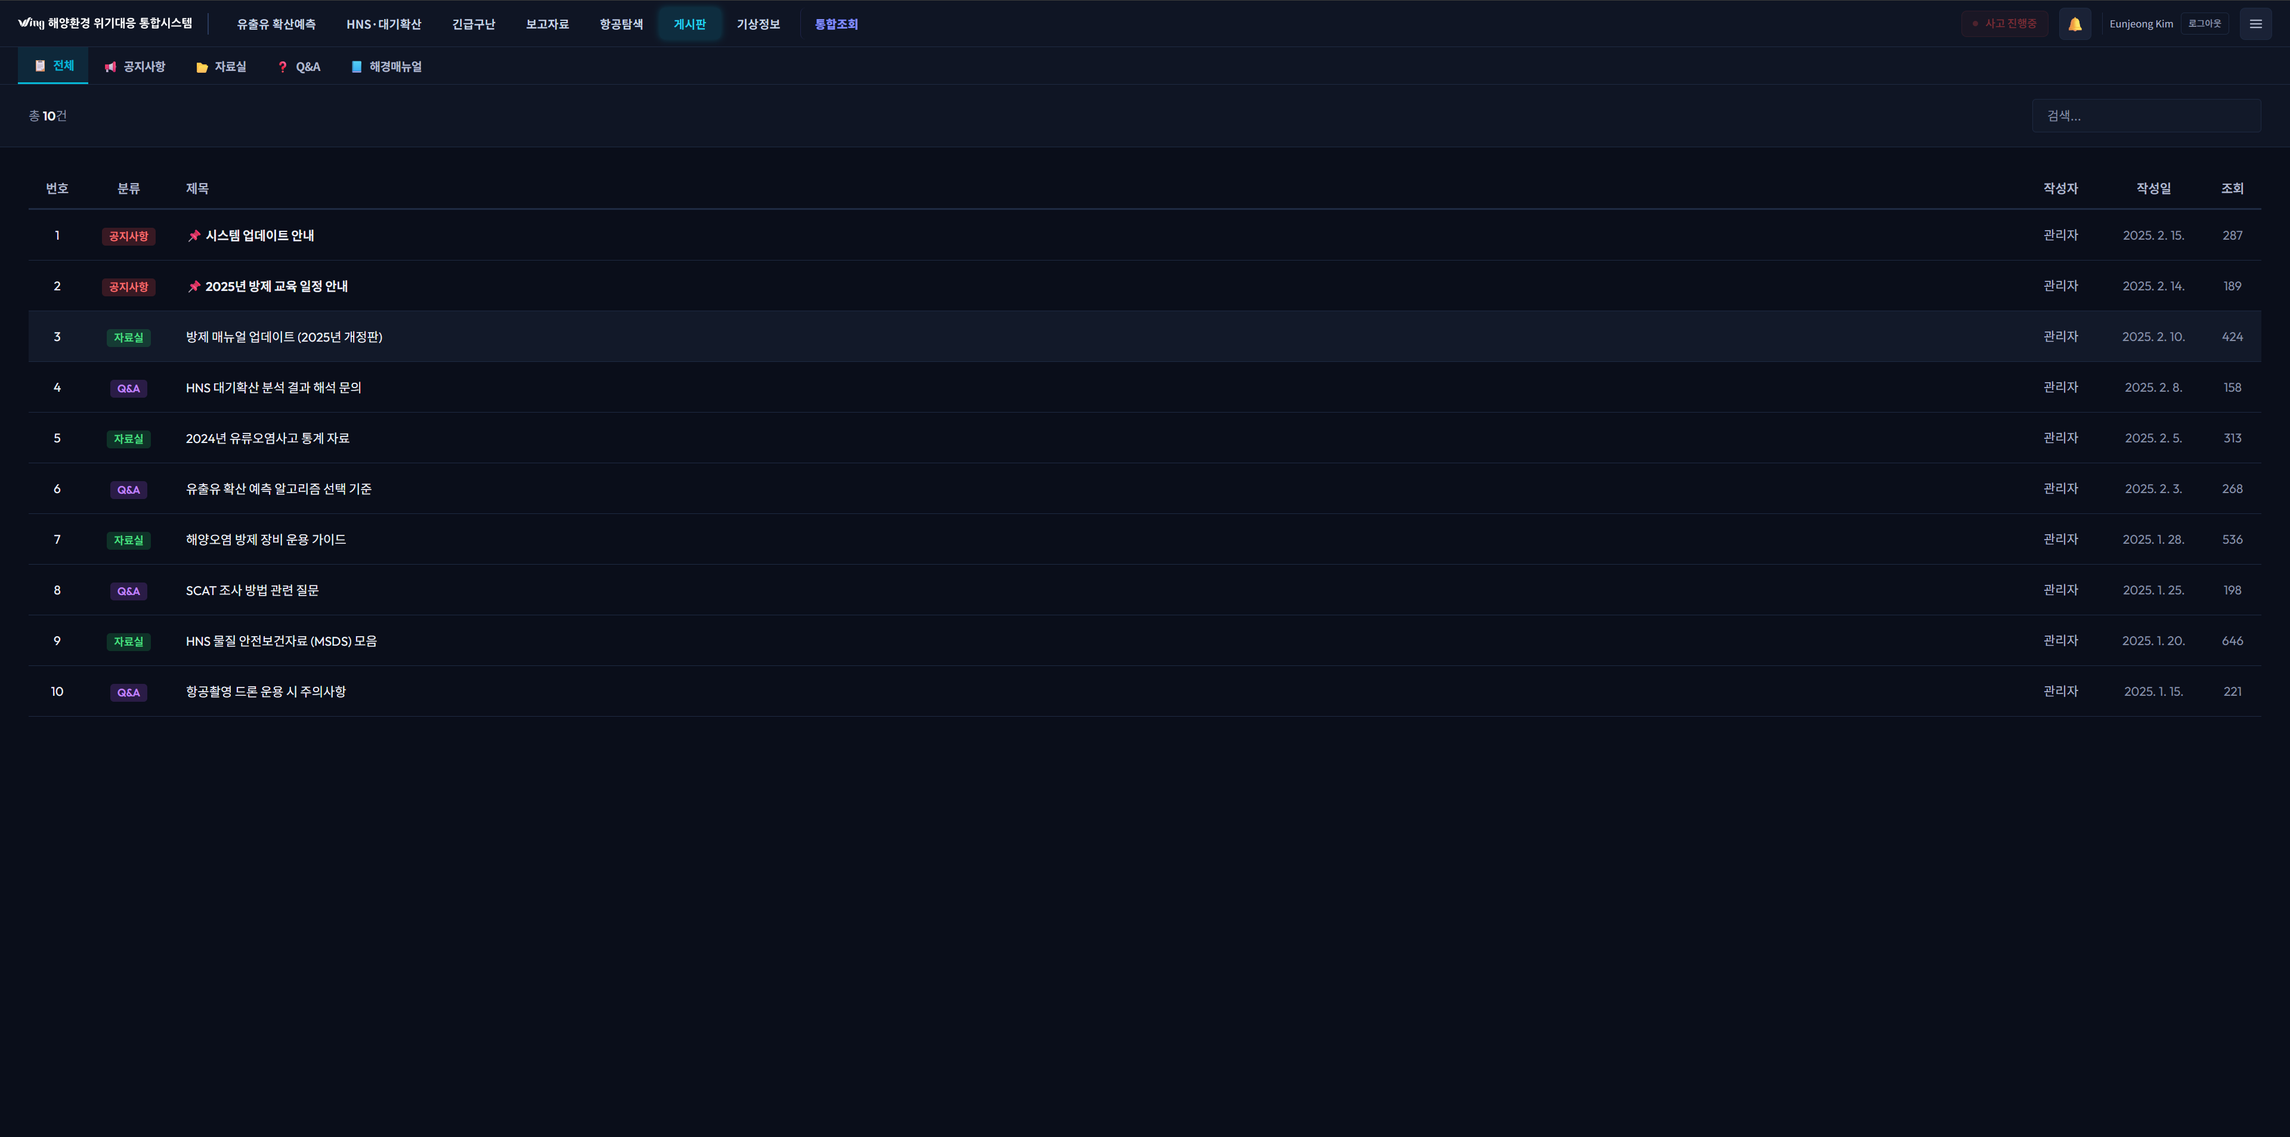Open 유출유 확산예측 menu
This screenshot has height=1137, width=2290.
[x=276, y=24]
